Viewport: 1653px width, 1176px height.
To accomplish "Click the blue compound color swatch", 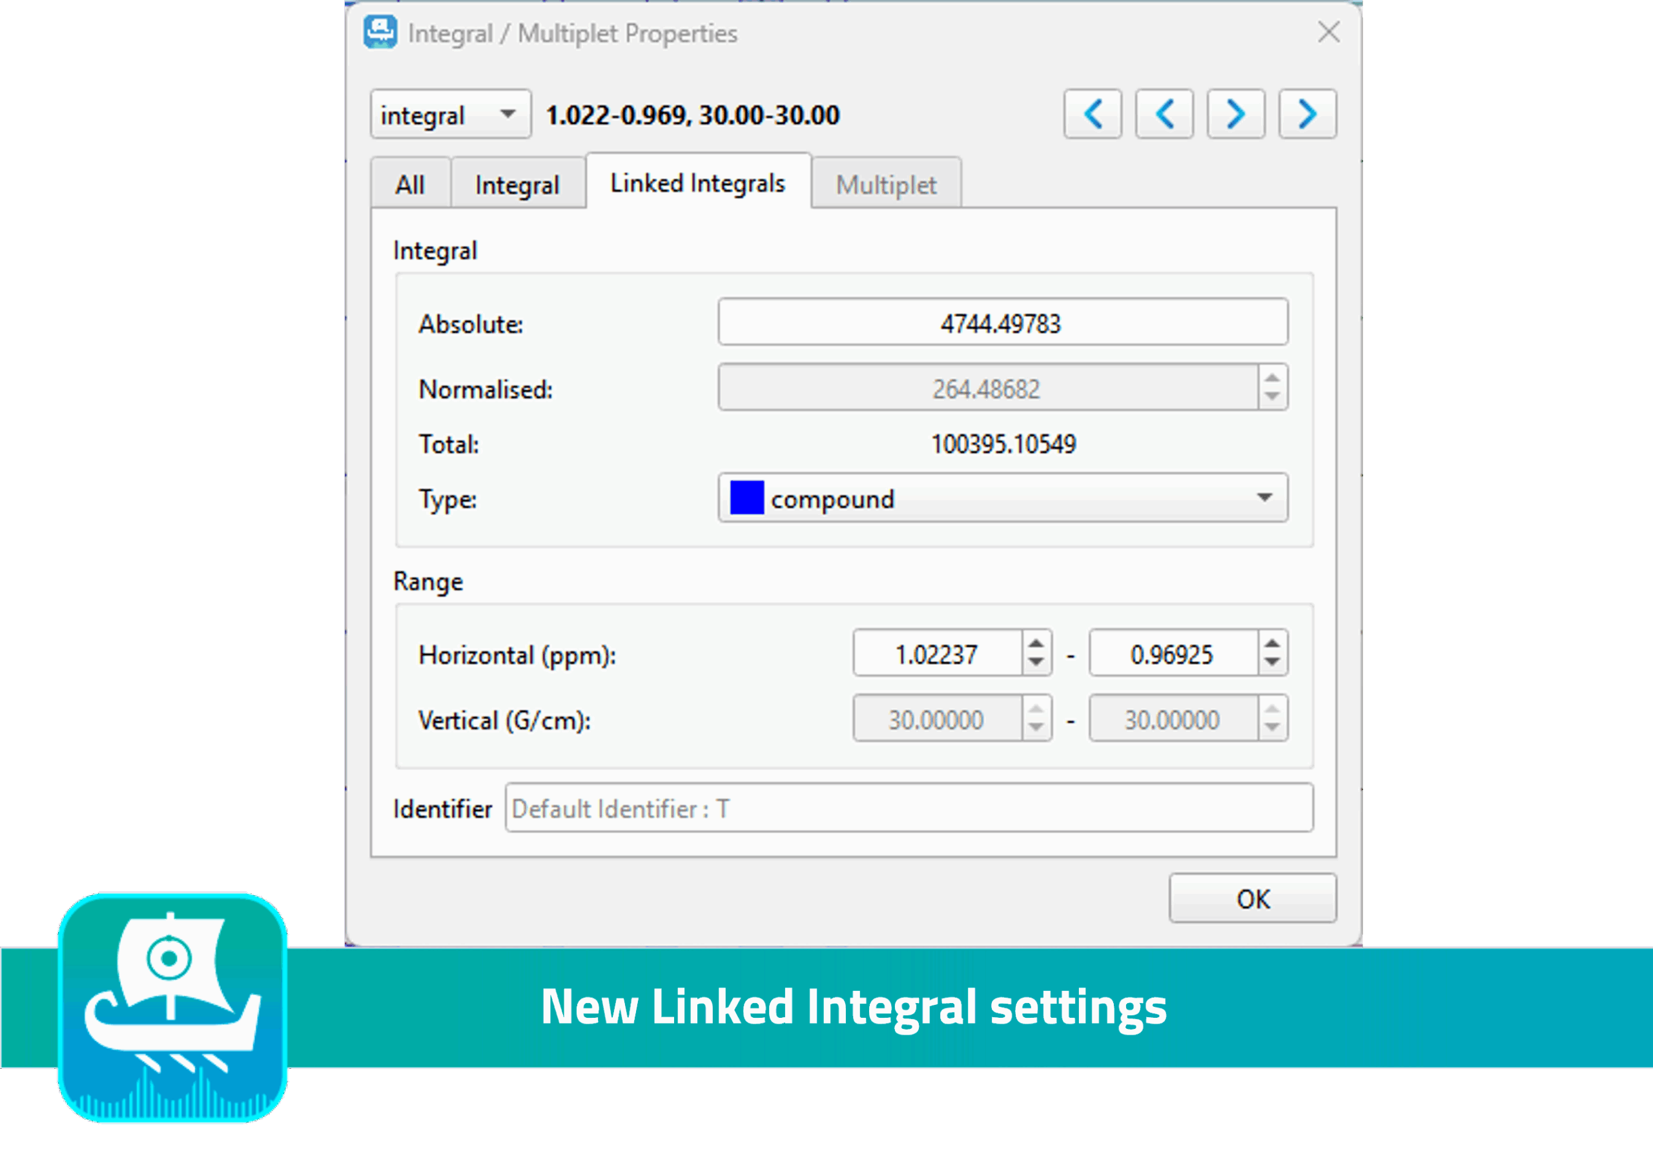I will 747,498.
